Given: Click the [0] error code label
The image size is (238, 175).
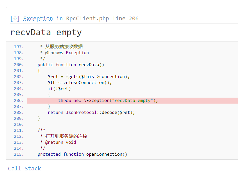Looking at the screenshot, I should tap(15, 19).
